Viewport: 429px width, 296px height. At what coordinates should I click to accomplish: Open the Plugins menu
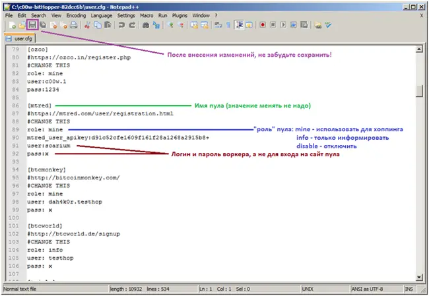180,15
